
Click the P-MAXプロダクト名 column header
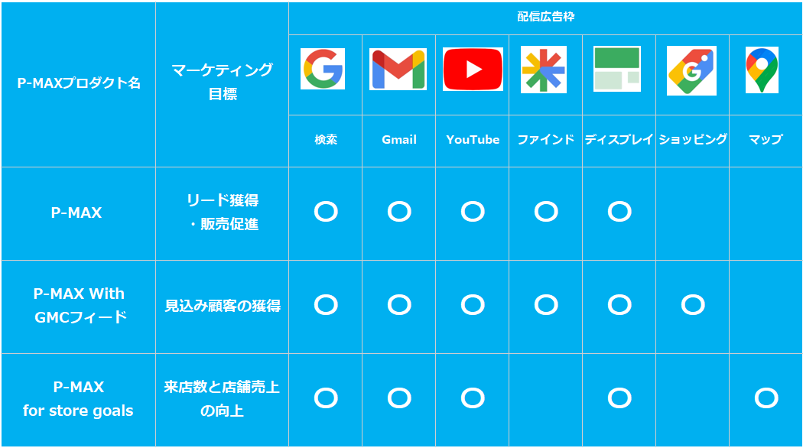(79, 83)
